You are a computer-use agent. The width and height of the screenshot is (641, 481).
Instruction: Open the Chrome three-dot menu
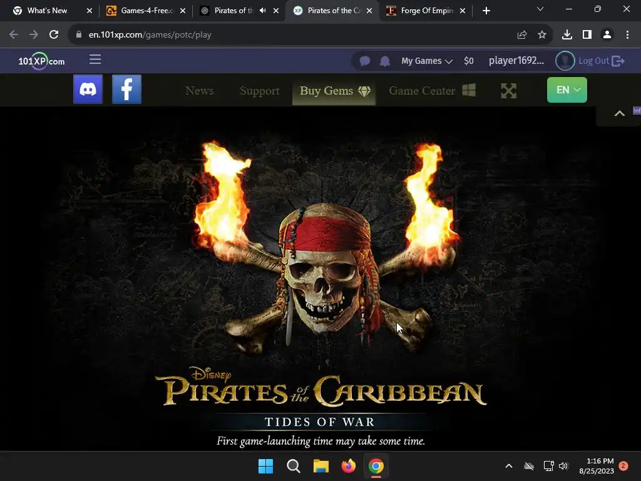tap(627, 35)
